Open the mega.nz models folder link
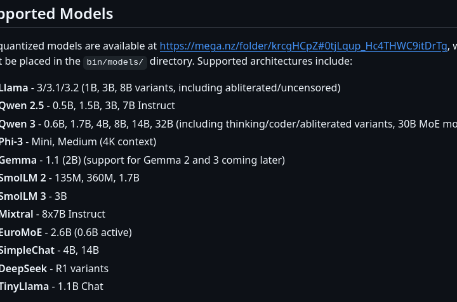The height and width of the screenshot is (302, 457). coord(303,46)
